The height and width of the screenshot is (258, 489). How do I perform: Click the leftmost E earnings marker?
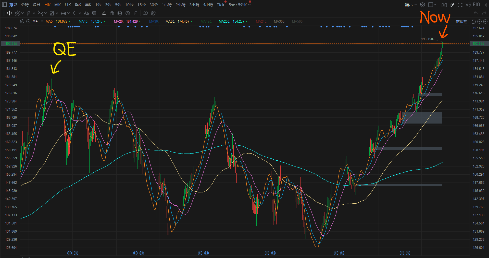click(69, 253)
